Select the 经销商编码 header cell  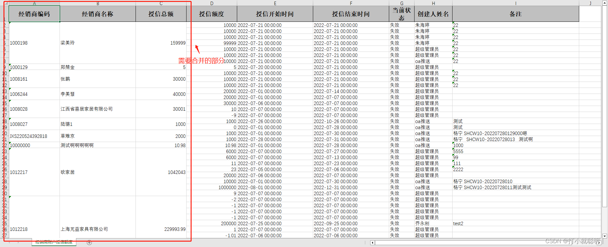(34, 14)
